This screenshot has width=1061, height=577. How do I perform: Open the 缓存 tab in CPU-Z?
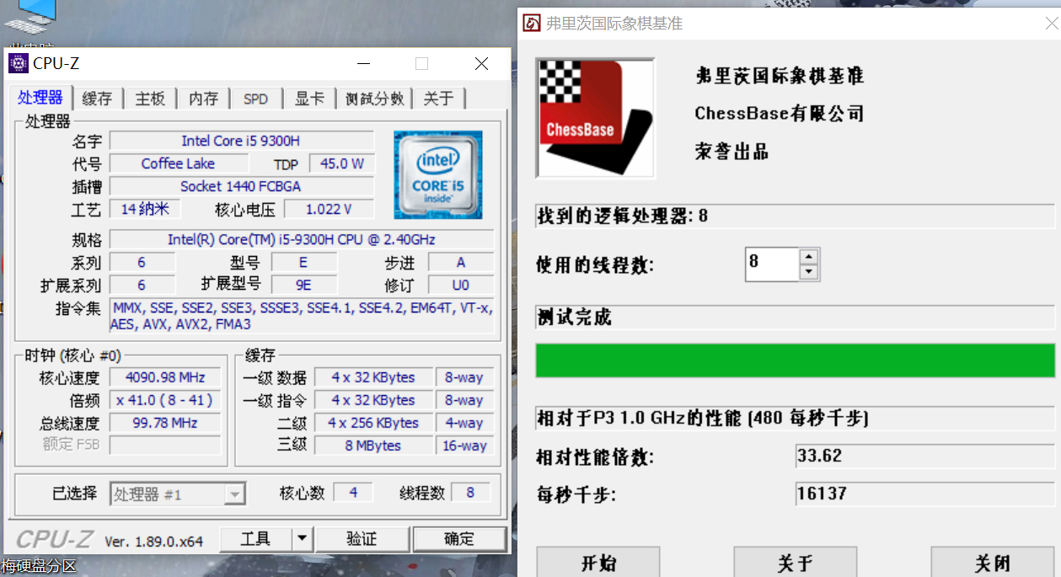coord(98,99)
